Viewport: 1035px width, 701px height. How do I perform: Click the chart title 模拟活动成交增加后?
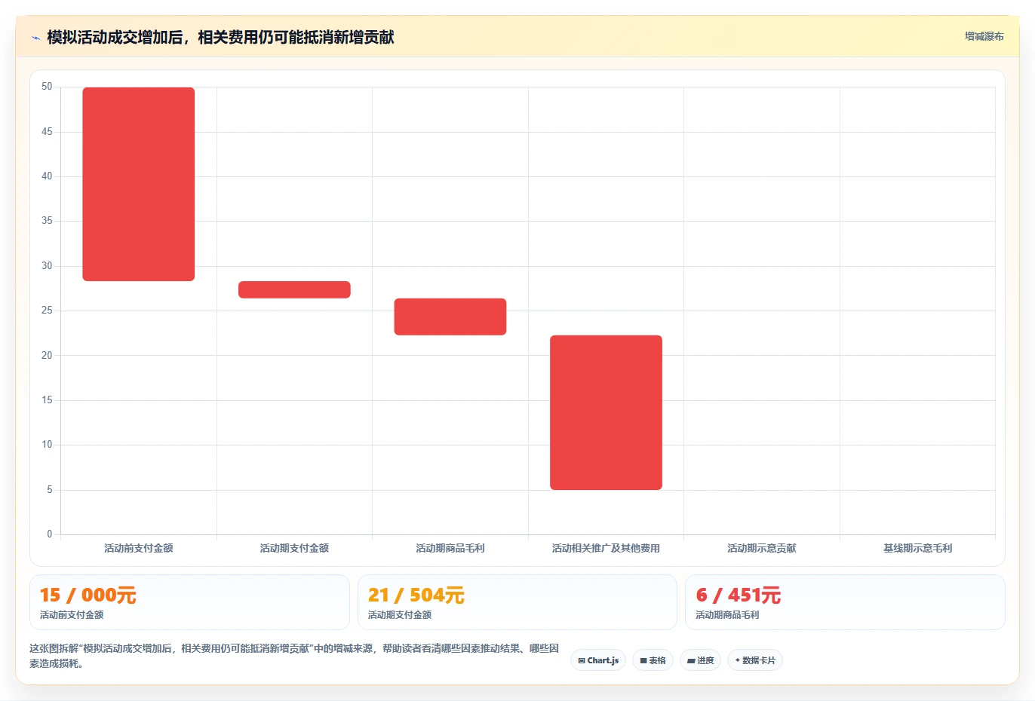(x=220, y=37)
